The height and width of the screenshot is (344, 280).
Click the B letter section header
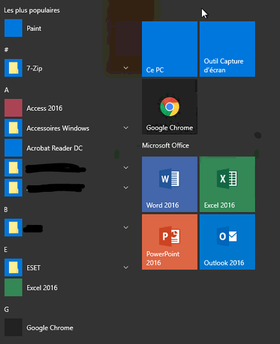[x=6, y=210]
